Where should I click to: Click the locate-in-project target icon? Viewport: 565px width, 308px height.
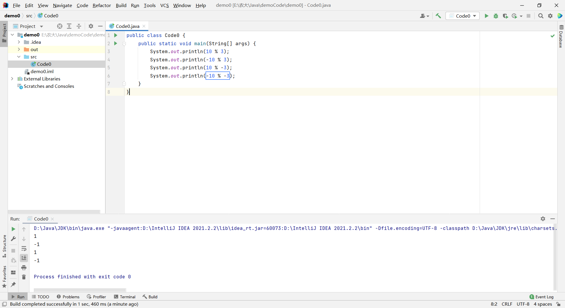click(60, 26)
